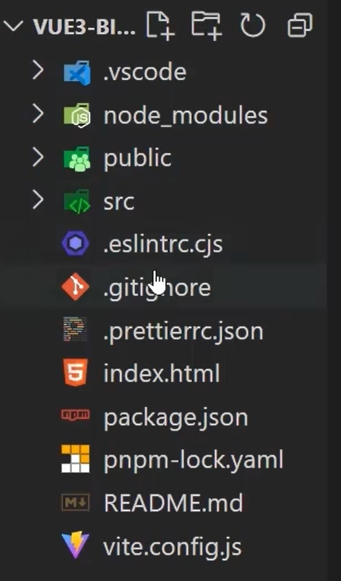Expand the .vscode folder chevron
This screenshot has height=581, width=341.
[38, 70]
